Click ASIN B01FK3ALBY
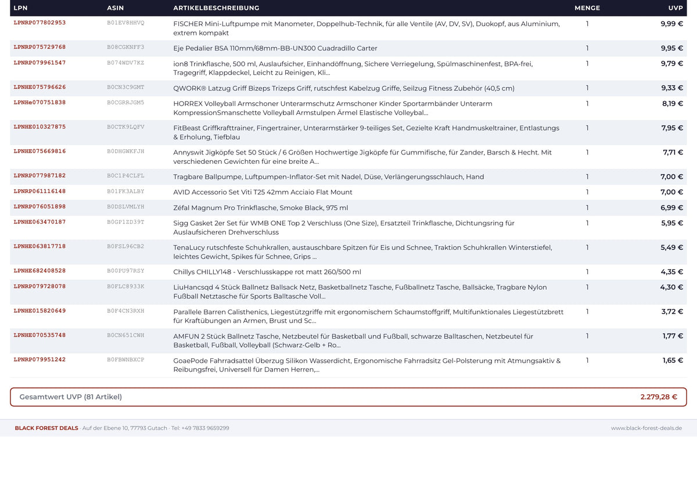Image resolution: width=697 pixels, height=493 pixels. click(x=125, y=191)
